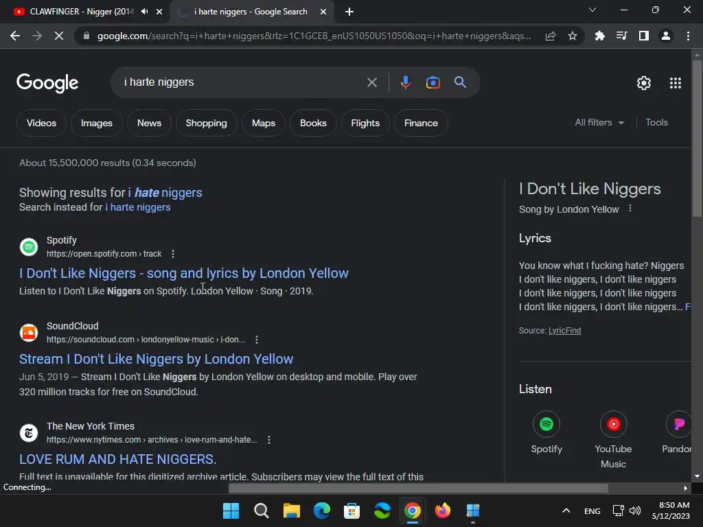Select the Flights filter chip
Screen dimensions: 703x527
365,123
